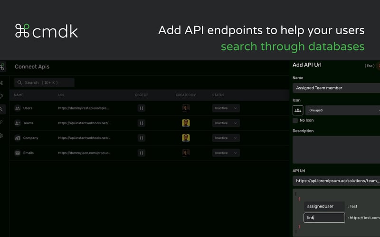Click the Users row people icon
This screenshot has width=380, height=237.
pyautogui.click(x=18, y=108)
